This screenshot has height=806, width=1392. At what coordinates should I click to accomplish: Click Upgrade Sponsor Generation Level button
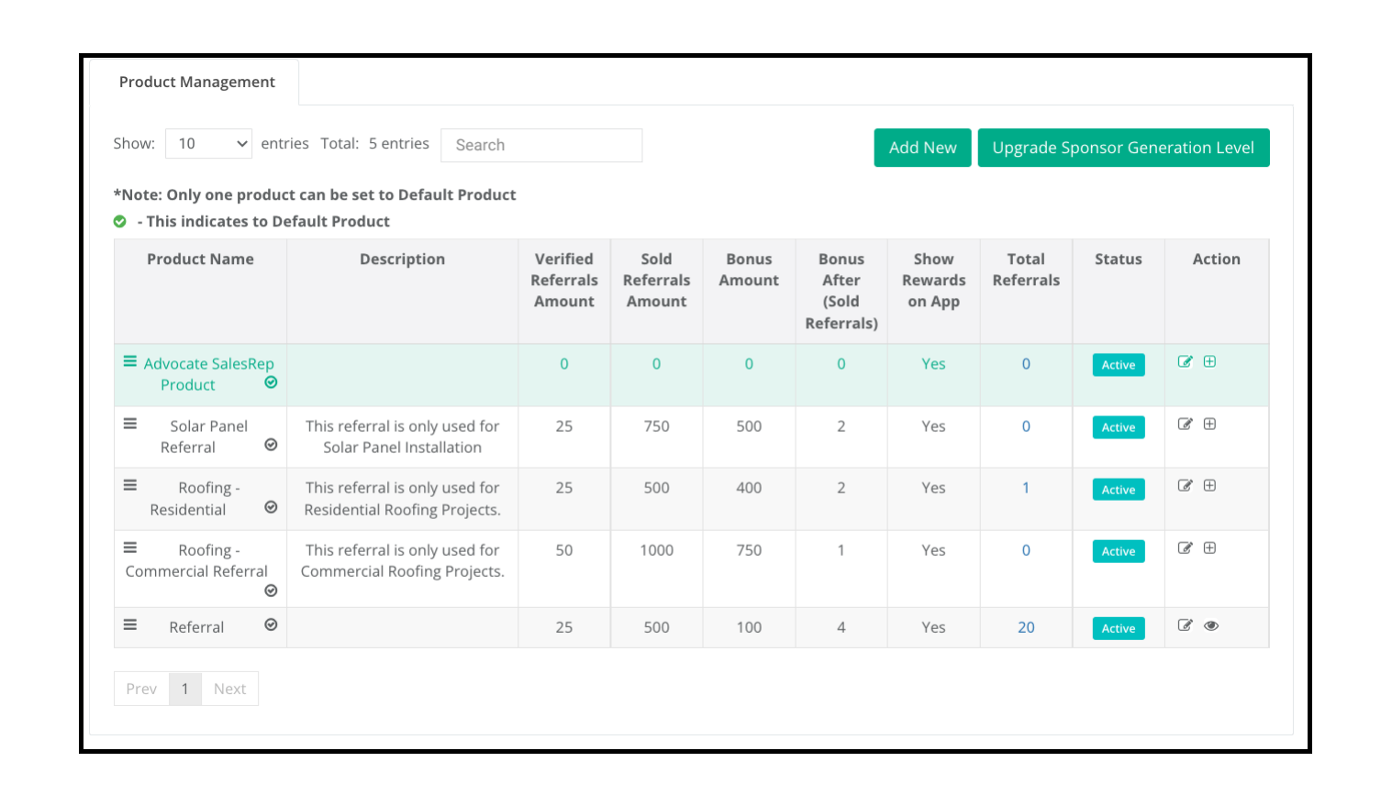point(1123,148)
